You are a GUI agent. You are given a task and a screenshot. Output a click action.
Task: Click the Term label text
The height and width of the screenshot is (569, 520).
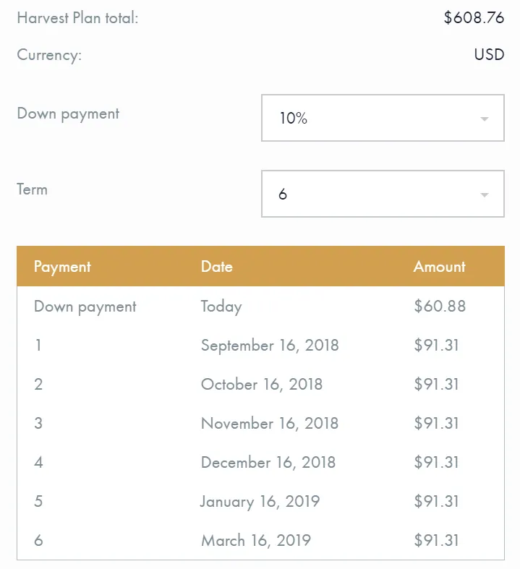point(32,189)
